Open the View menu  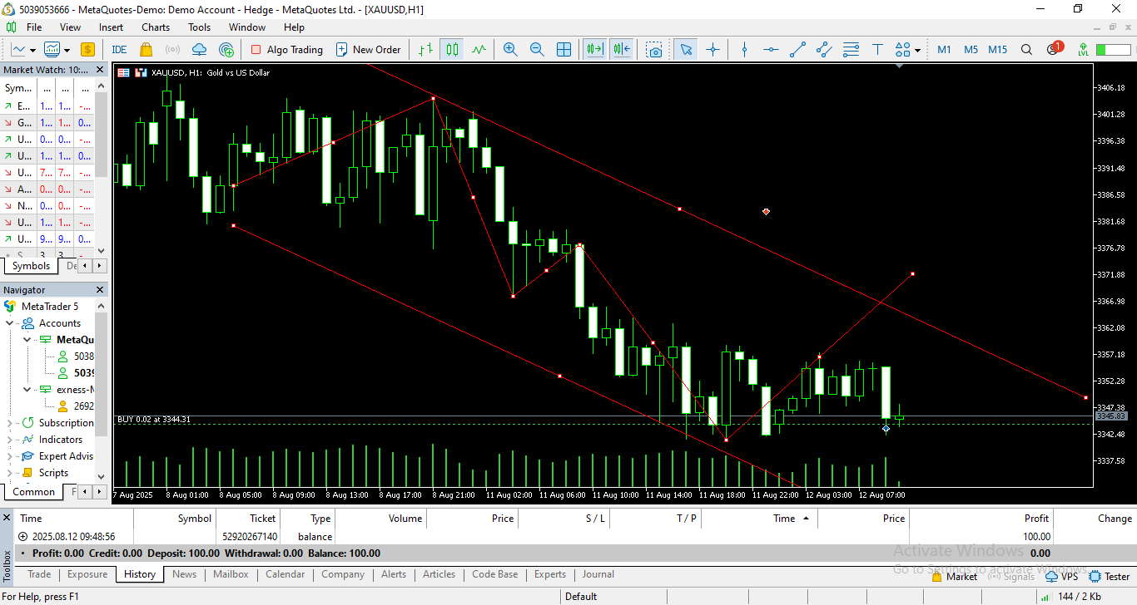click(x=70, y=27)
